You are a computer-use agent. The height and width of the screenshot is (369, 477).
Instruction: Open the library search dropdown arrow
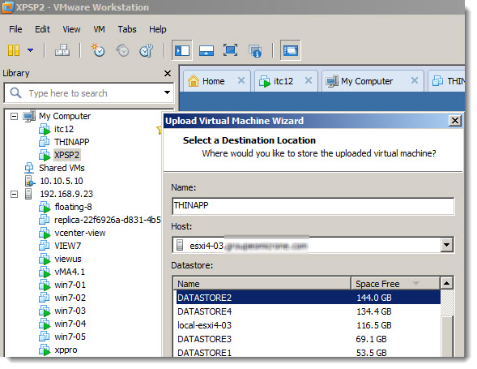click(167, 92)
